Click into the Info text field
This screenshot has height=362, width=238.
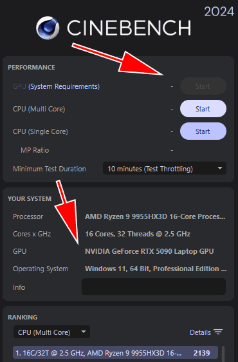coord(154,287)
